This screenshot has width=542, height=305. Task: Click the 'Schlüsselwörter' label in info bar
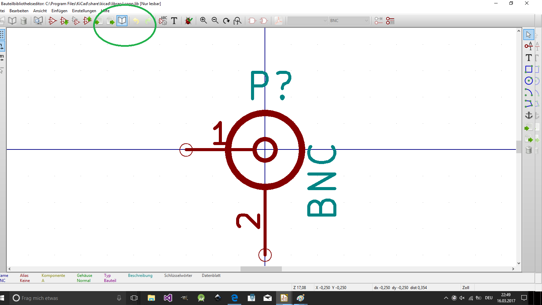tap(178, 276)
